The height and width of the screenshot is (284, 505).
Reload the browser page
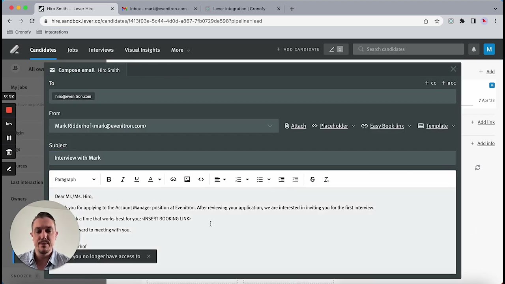click(x=32, y=21)
